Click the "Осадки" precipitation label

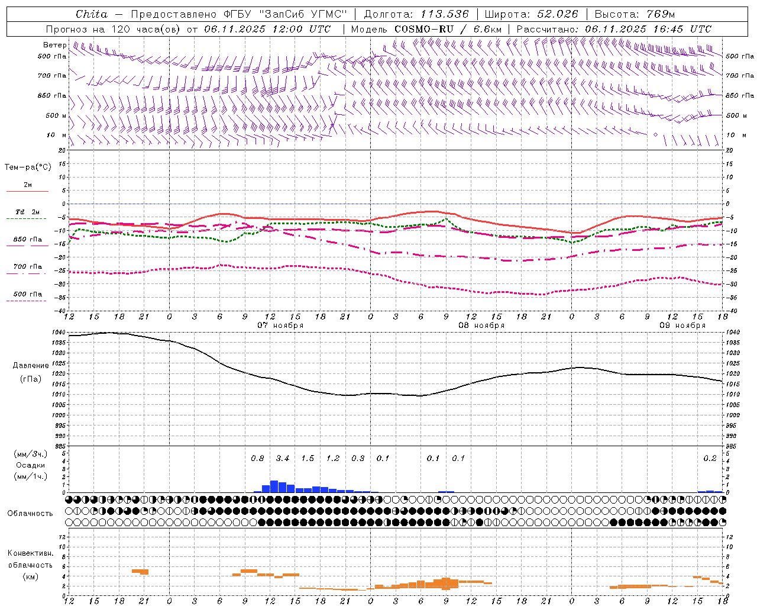tap(31, 465)
